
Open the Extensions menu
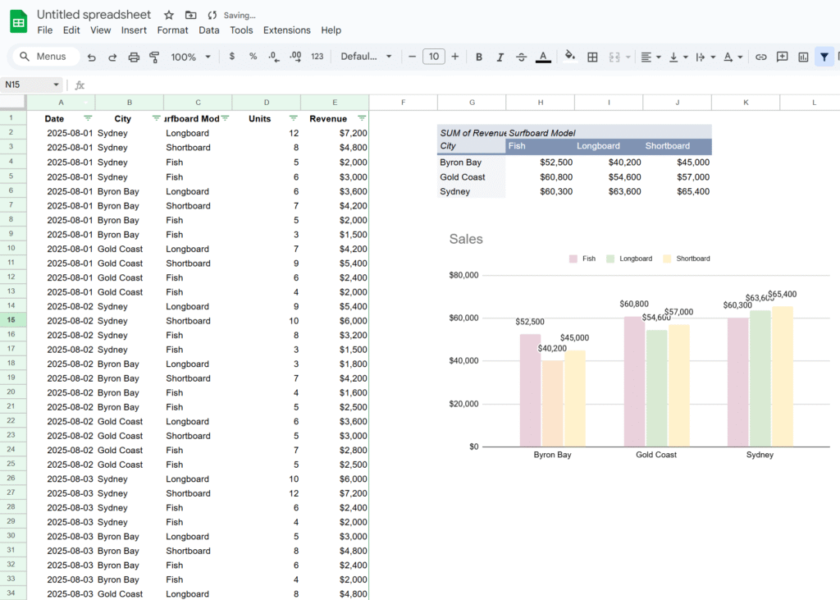click(x=286, y=30)
